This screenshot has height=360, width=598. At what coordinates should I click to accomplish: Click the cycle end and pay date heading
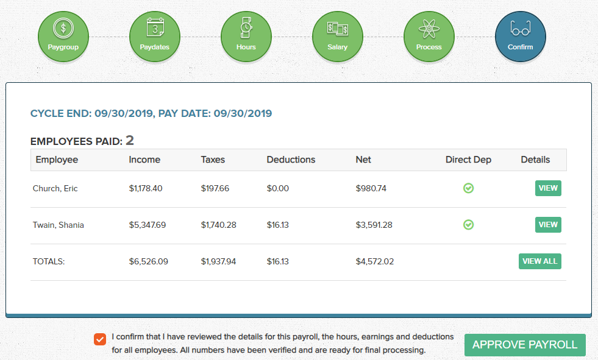pyautogui.click(x=151, y=113)
